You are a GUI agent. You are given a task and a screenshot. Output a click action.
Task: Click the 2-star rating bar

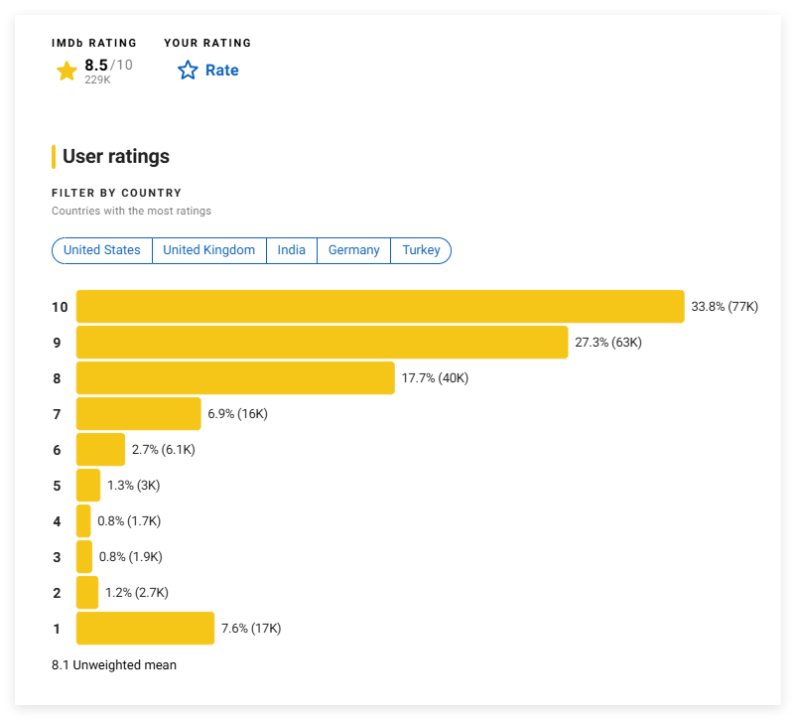click(87, 593)
